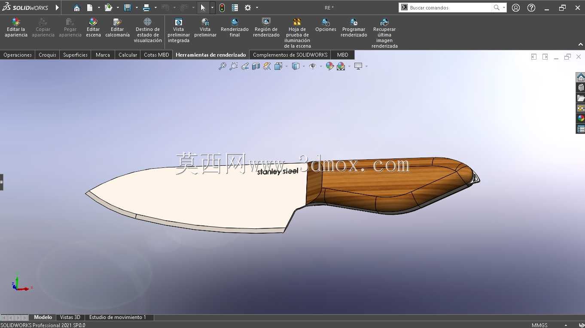The image size is (585, 328).
Task: Open Vista preliminar render window
Action: coord(205,28)
